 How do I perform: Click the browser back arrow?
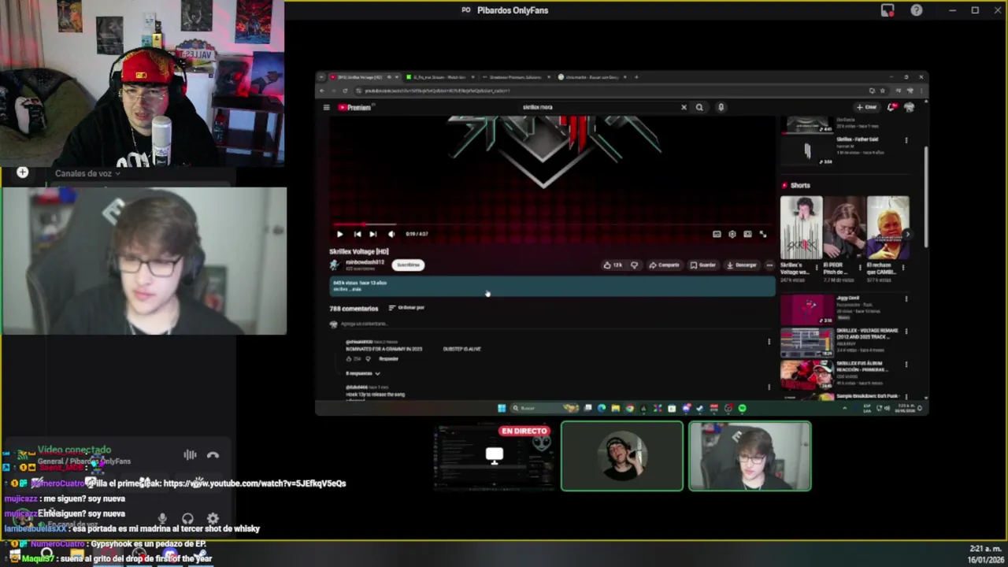(321, 91)
